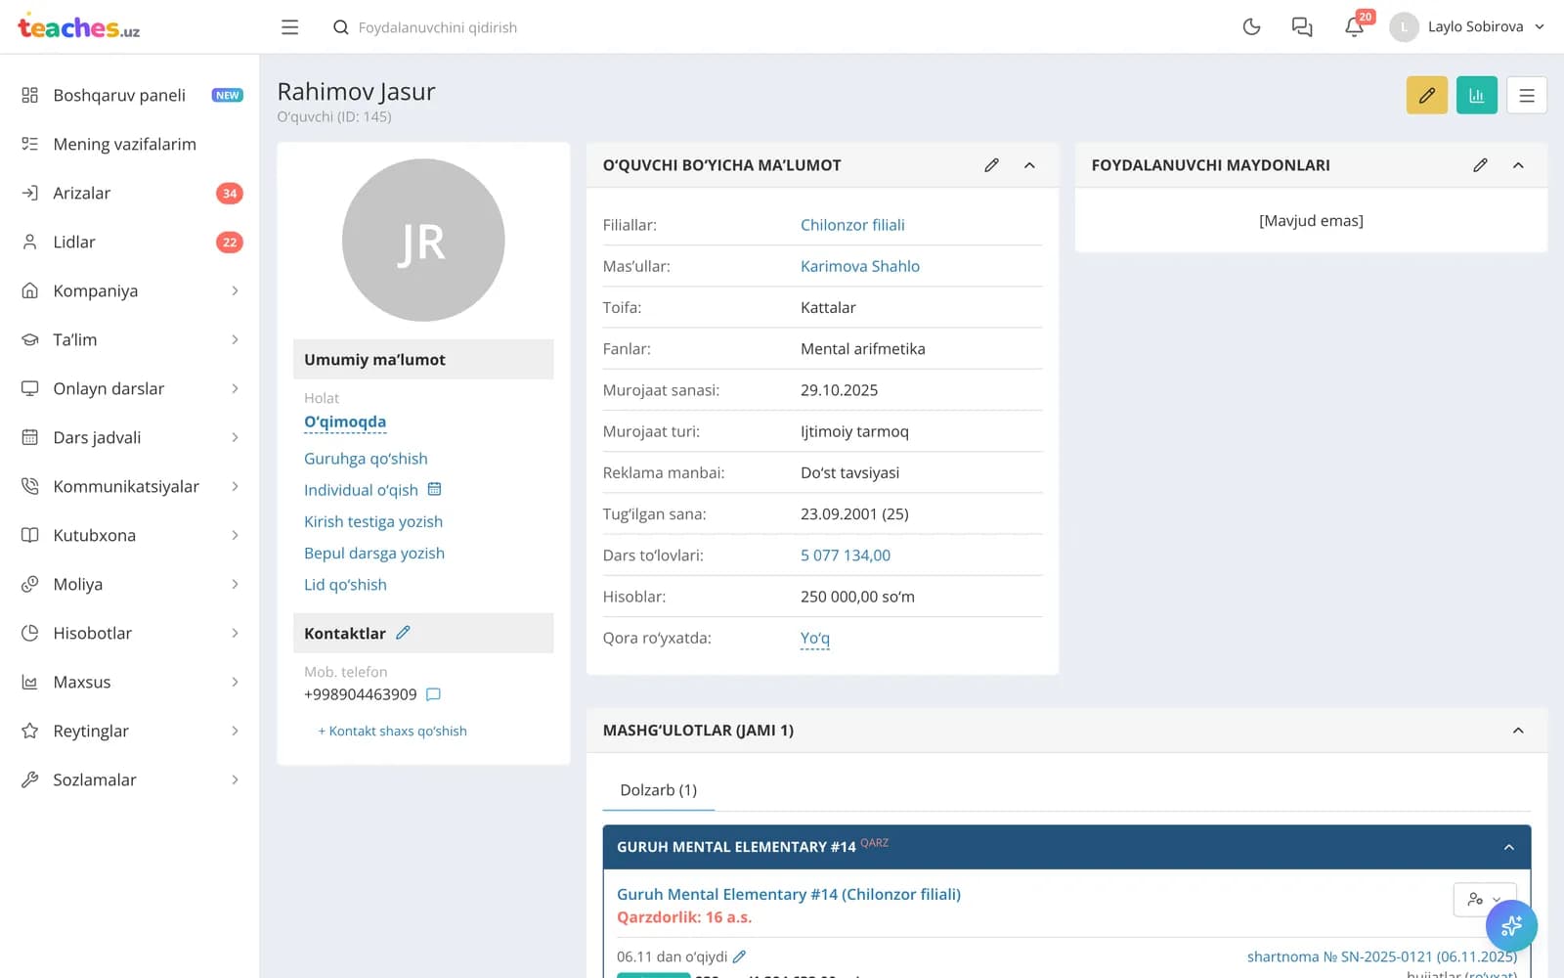The image size is (1564, 978).
Task: Edit the 06.11 dan o'qiydi date pencil
Action: pyautogui.click(x=740, y=956)
